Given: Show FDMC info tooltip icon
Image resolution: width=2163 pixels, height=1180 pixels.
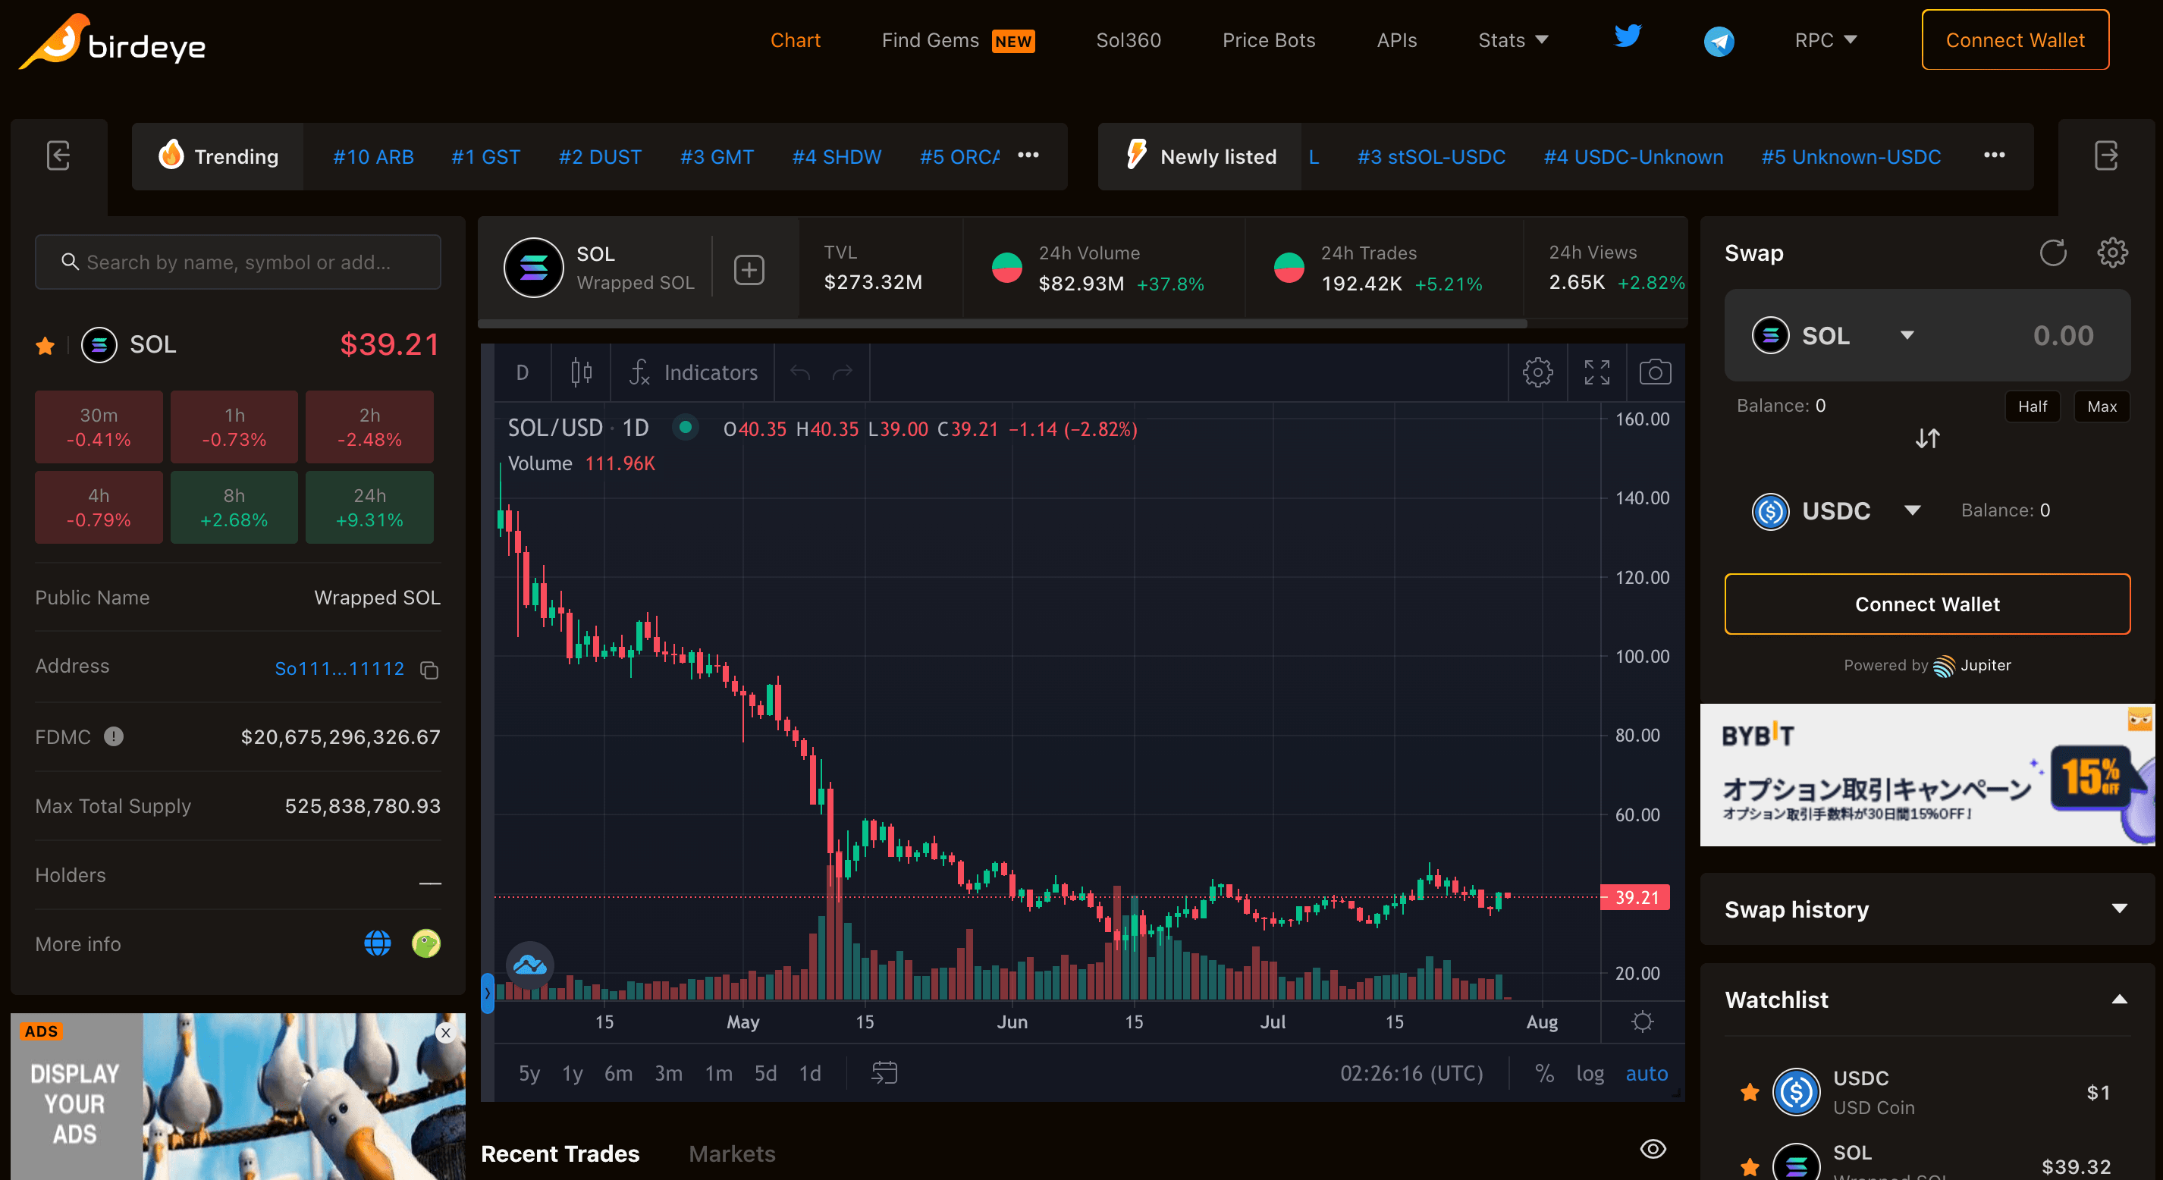Looking at the screenshot, I should (x=113, y=736).
